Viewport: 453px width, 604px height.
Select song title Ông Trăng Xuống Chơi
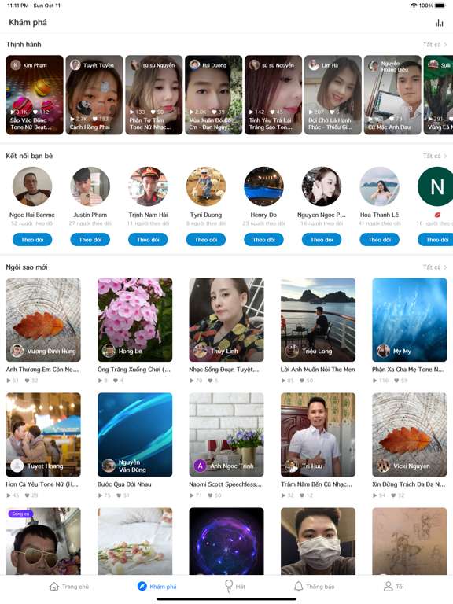[x=134, y=370]
